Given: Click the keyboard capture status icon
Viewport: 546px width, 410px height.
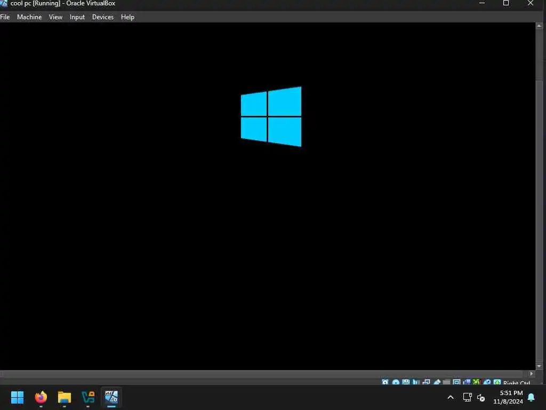Looking at the screenshot, I should pyautogui.click(x=497, y=382).
